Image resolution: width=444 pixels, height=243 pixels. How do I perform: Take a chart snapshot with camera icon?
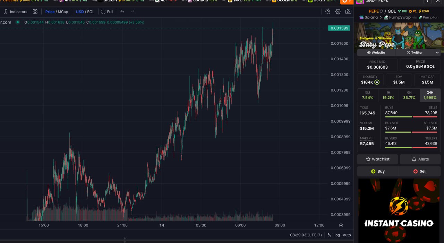[x=348, y=12]
